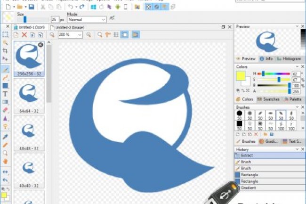Select the eyedropper color picker tool

pos(5,137)
